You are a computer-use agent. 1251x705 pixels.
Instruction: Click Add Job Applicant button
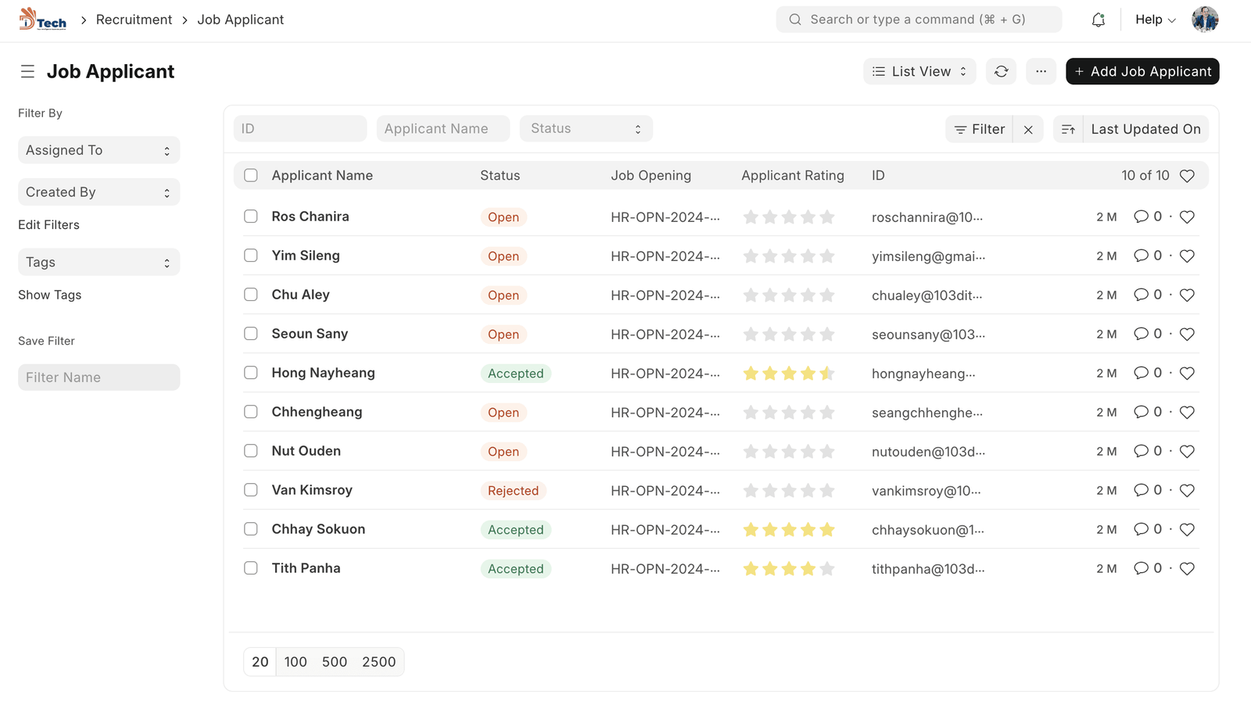(1142, 71)
